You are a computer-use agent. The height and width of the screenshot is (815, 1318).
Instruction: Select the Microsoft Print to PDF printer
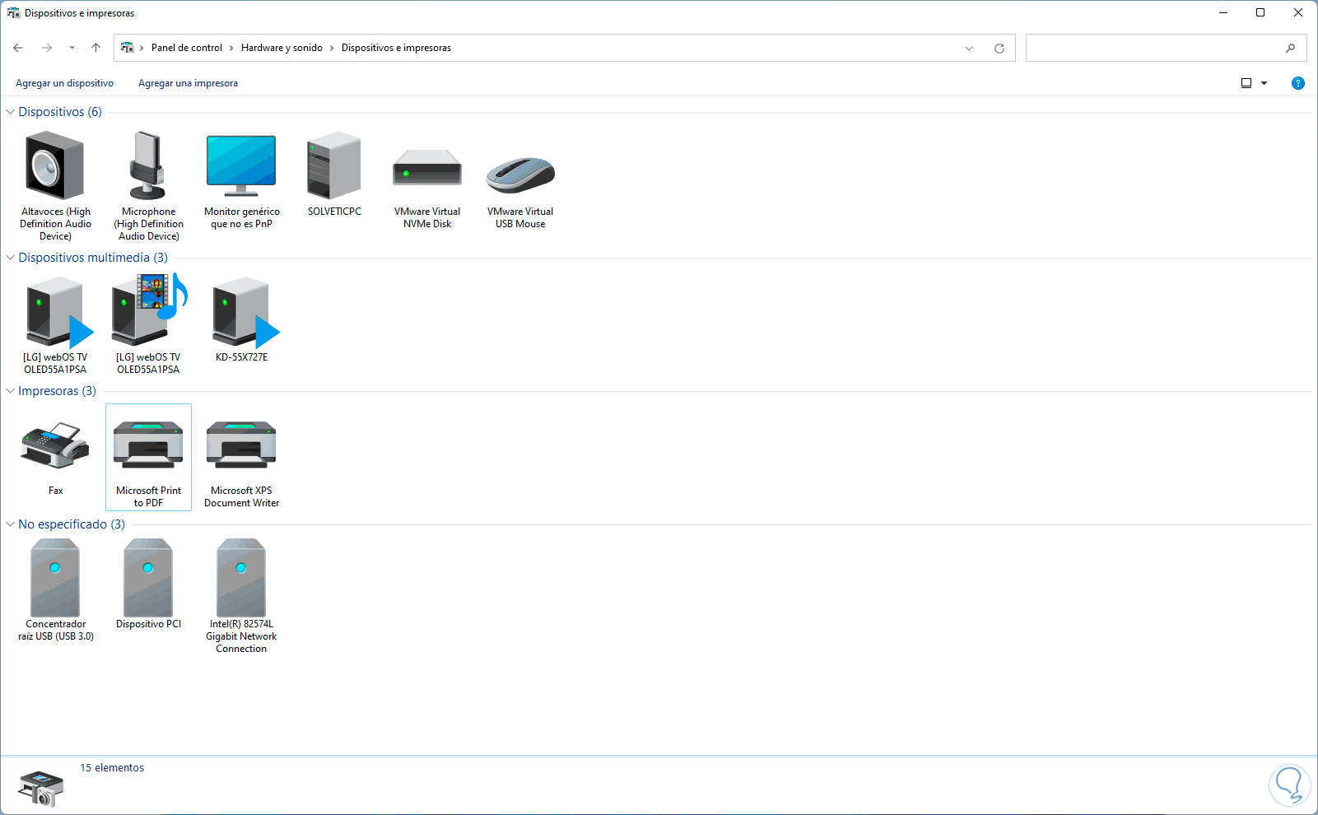[148, 458]
